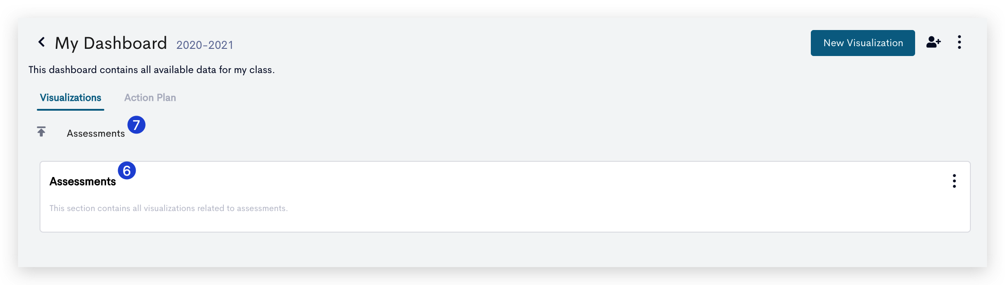Click the jump-to-top arrow icon
This screenshot has width=1005, height=285.
41,132
